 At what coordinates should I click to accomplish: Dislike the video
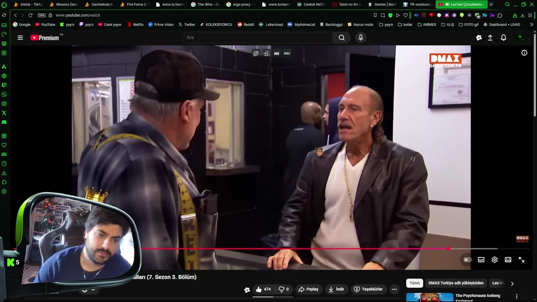[284, 289]
